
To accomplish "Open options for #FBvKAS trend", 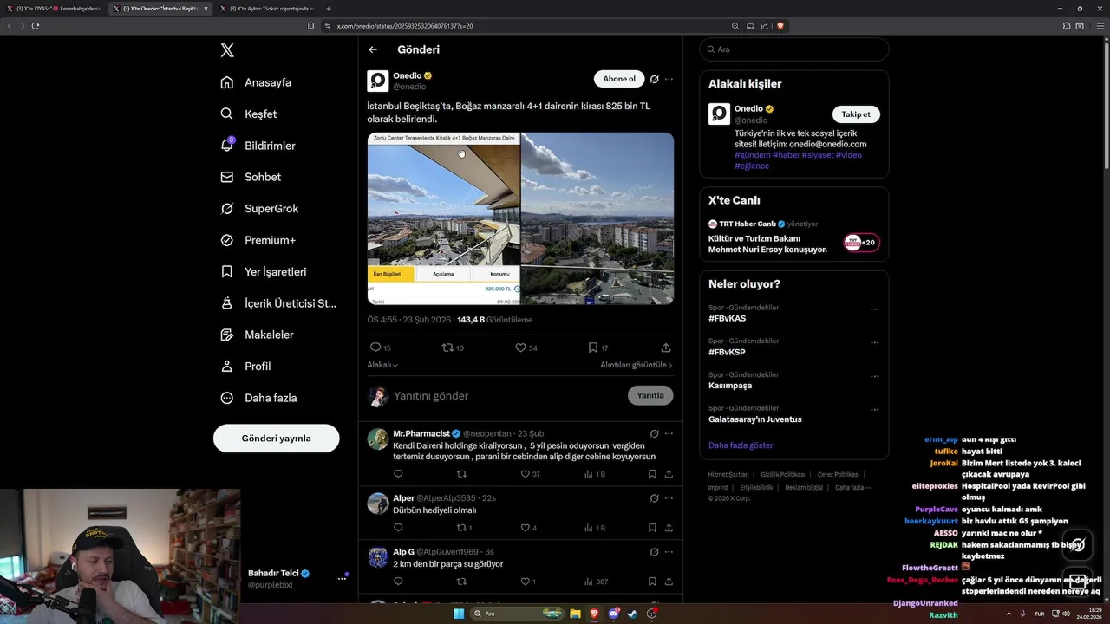I will point(875,309).
